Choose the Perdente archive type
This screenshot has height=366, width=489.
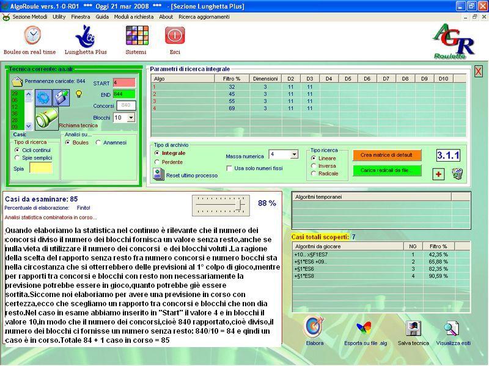pyautogui.click(x=157, y=162)
